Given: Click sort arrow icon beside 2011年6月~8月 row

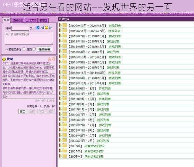Looking at the screenshot, I should tap(60, 104).
